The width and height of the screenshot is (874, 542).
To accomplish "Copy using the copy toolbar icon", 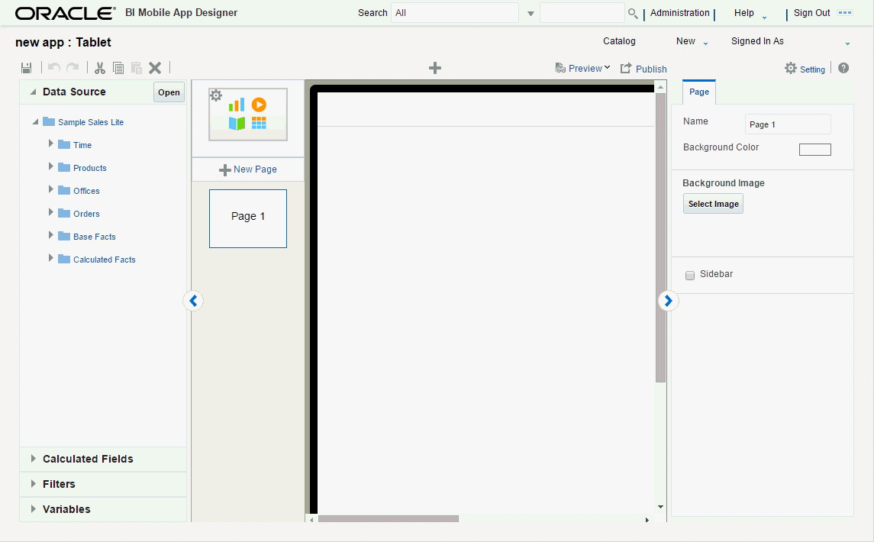I will coord(118,67).
